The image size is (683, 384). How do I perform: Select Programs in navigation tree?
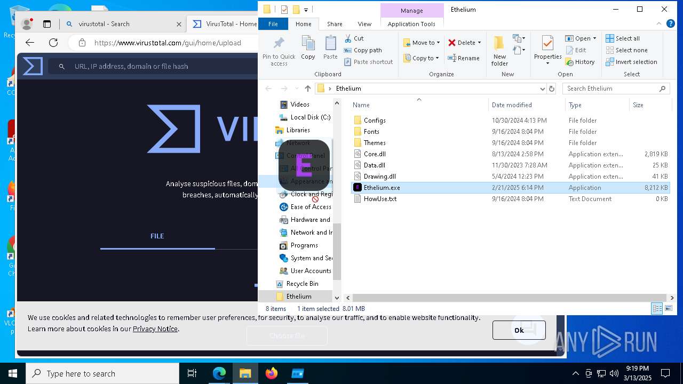(304, 245)
